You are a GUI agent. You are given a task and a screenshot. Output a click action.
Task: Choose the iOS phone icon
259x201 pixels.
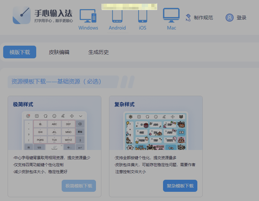pyautogui.click(x=143, y=16)
